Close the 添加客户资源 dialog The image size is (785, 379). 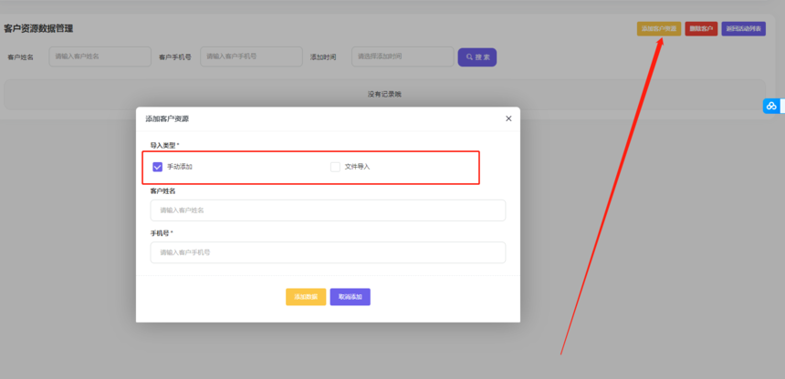tap(508, 118)
